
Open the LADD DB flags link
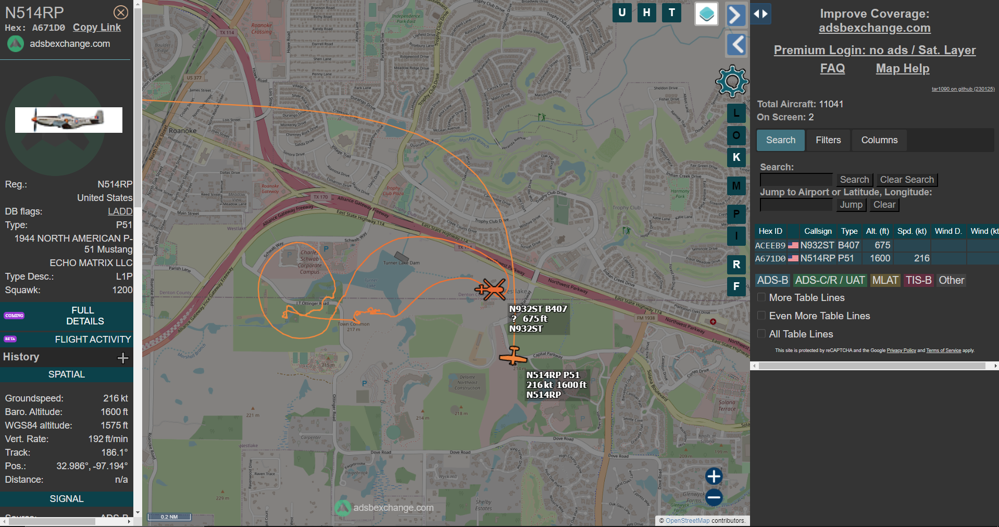point(120,211)
